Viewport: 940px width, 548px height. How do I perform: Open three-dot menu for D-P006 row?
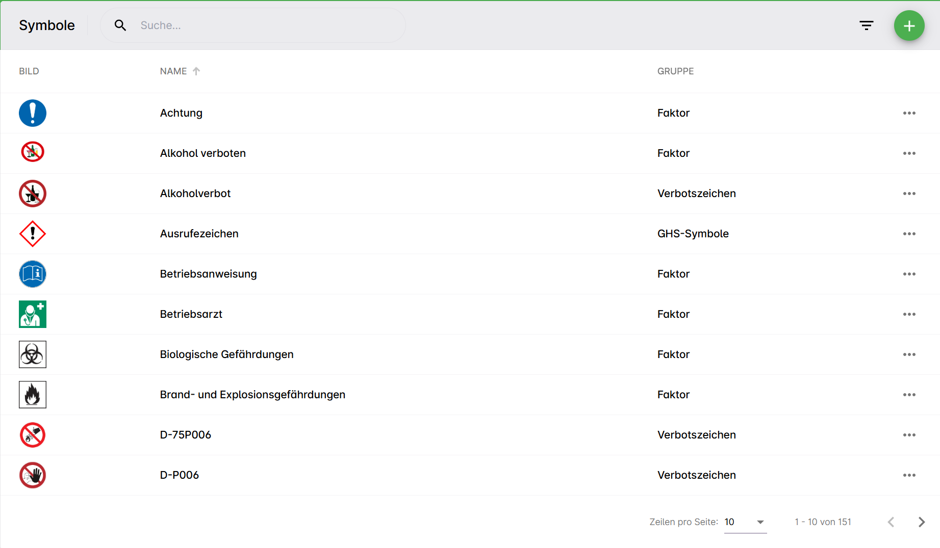click(x=909, y=475)
